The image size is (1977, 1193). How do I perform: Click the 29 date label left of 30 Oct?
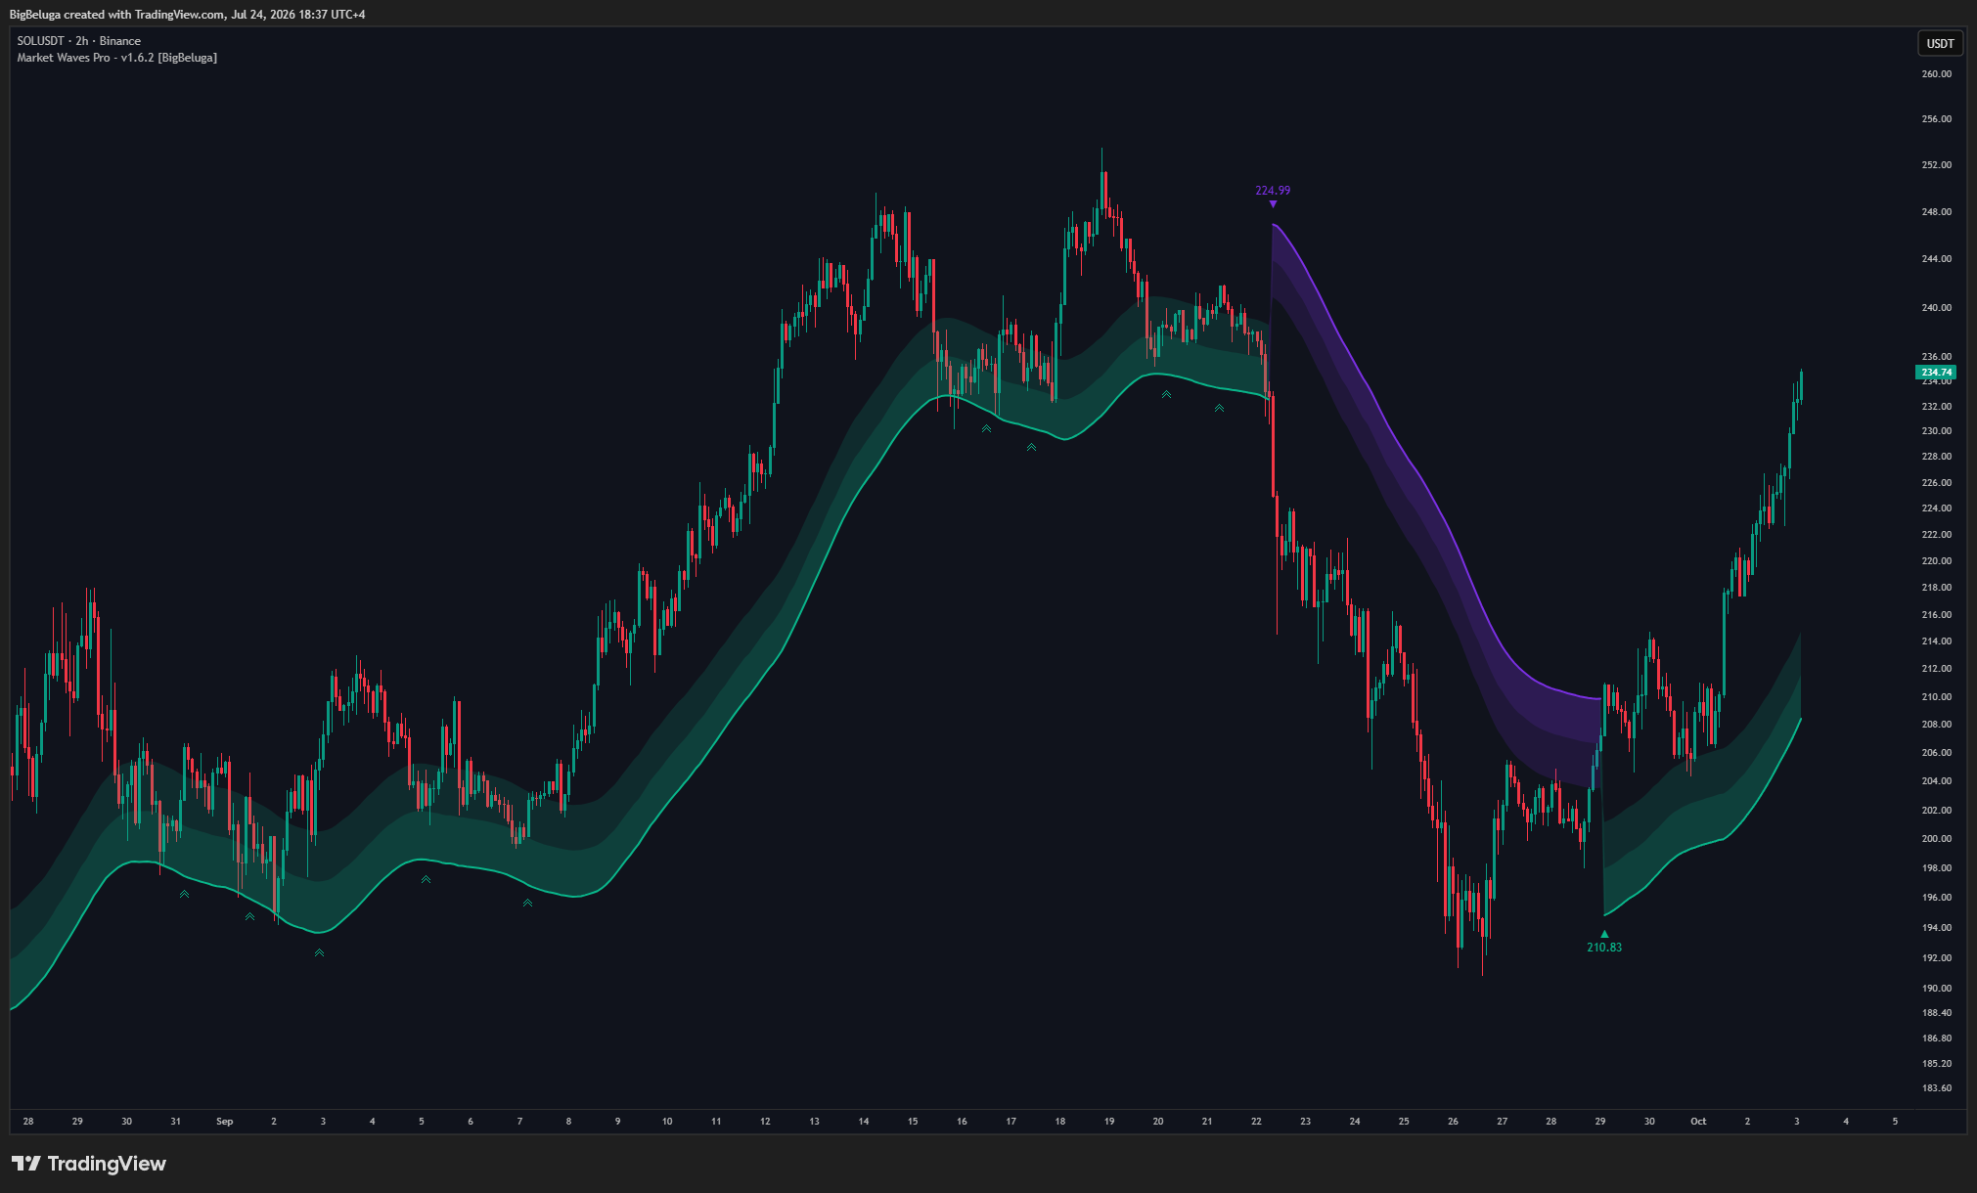pos(1600,1122)
